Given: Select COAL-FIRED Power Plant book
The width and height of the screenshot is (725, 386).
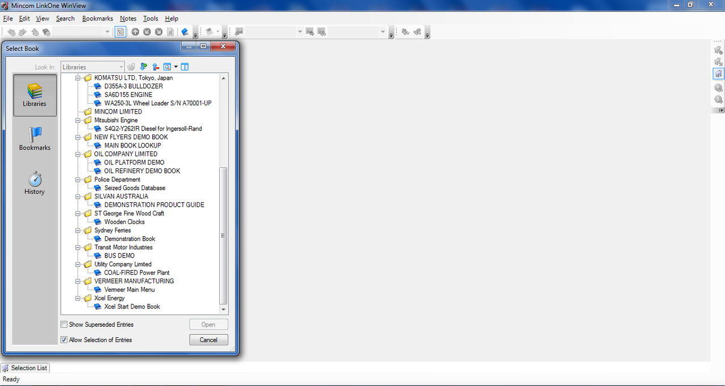Looking at the screenshot, I should (x=137, y=272).
